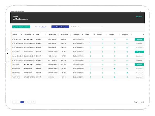Toggle Gate In status for SILSAL00001
The image size is (155, 116).
point(90,52)
